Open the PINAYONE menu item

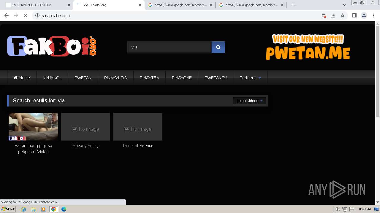pos(182,78)
